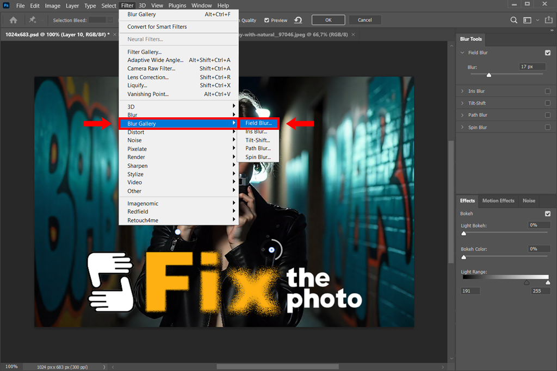Image resolution: width=557 pixels, height=371 pixels.
Task: Click the pin tool icon in options bar
Action: 32,20
